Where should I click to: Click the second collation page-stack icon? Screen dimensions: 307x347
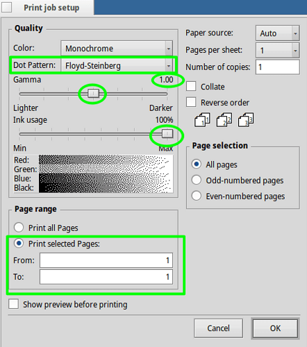click(x=224, y=120)
